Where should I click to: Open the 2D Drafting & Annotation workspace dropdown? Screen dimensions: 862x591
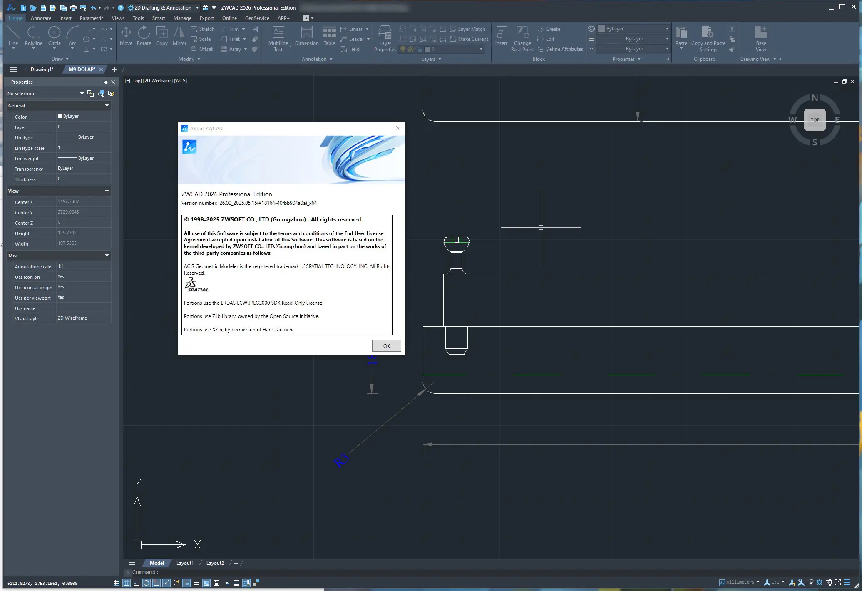197,8
